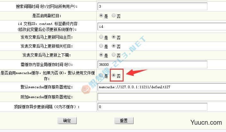The height and width of the screenshot is (132, 226).
Task: Click the orange watermark logo icon
Action: coord(86,89)
